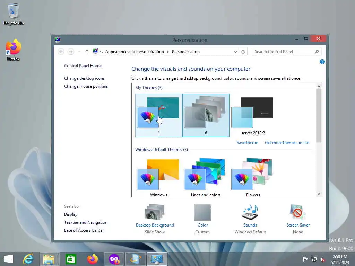Open the recent locations dropdown arrow
355x266 pixels.
coord(79,52)
